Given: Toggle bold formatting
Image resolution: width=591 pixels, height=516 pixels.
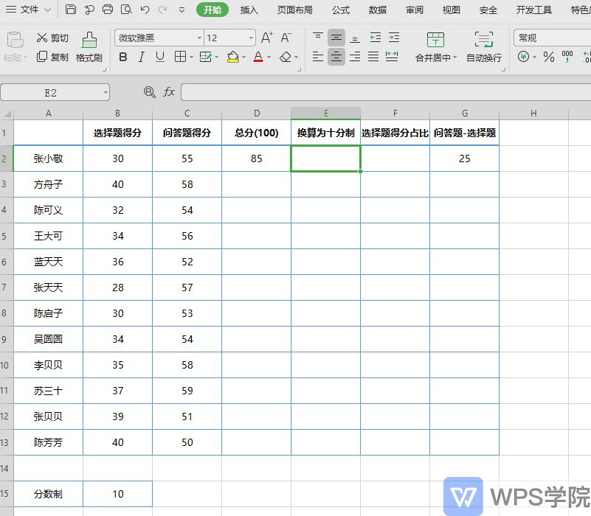Looking at the screenshot, I should 122,57.
